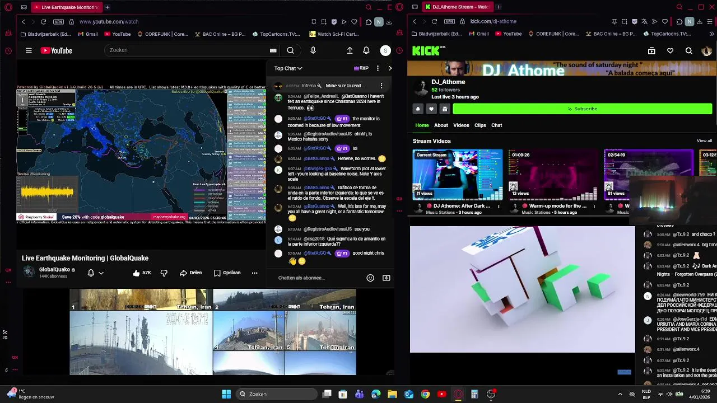Expand the Top Chat dropdown
Image resolution: width=717 pixels, height=403 pixels.
coord(288,68)
